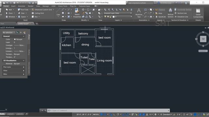
Task: Open the Annotate ribbon tab
Action: point(22,6)
